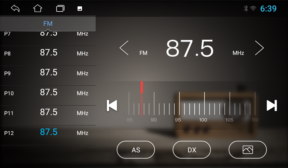Seek to previous station
This screenshot has width=288, height=168.
(x=112, y=106)
